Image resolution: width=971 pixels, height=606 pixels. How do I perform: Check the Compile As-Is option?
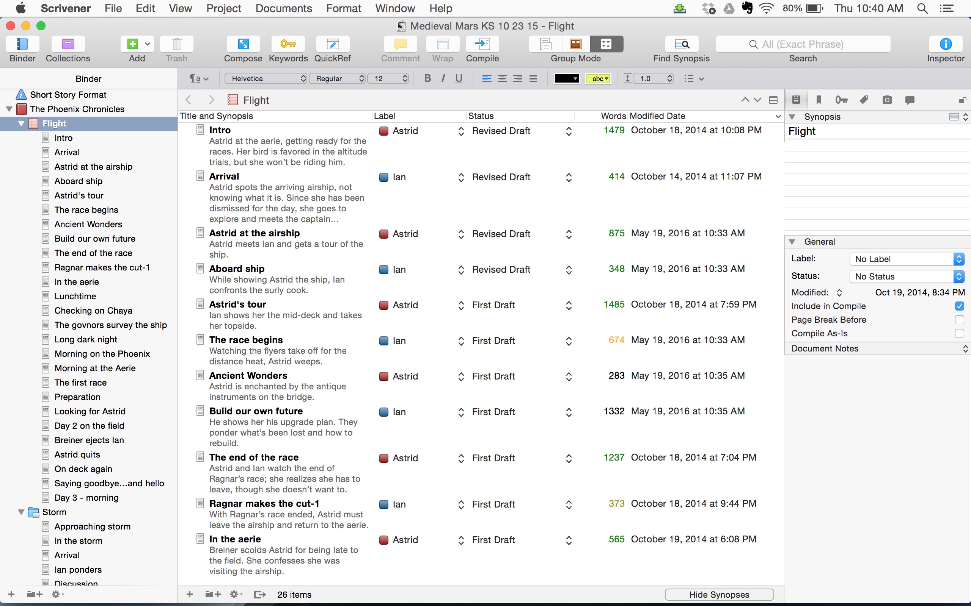pyautogui.click(x=959, y=333)
